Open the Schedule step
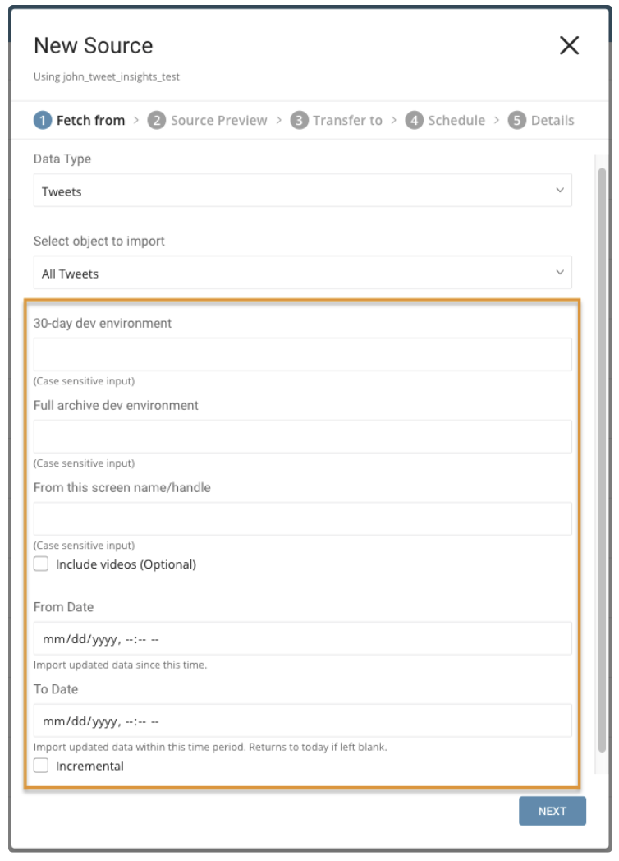This screenshot has height=861, width=619. click(x=456, y=121)
